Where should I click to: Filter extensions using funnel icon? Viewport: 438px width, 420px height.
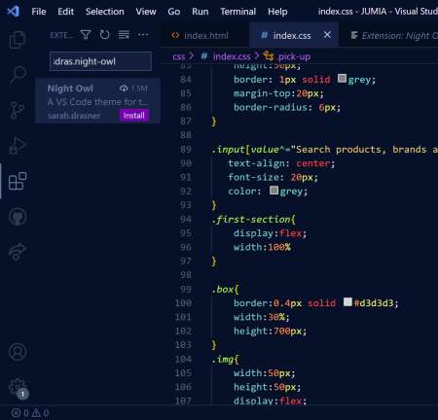pos(86,35)
